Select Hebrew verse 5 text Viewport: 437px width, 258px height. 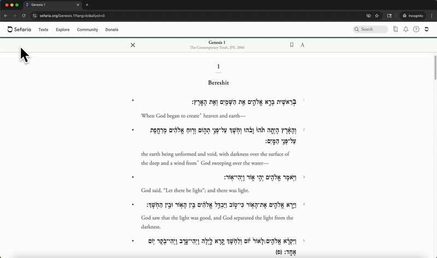(222, 247)
